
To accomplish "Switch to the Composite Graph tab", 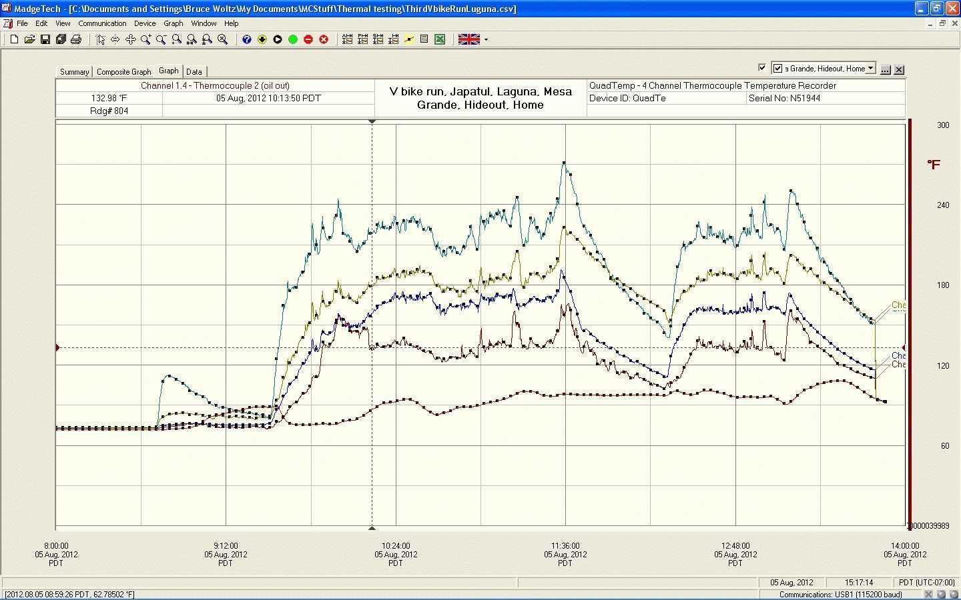I will [123, 72].
